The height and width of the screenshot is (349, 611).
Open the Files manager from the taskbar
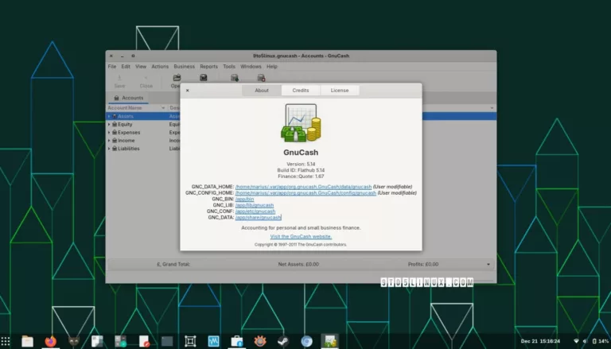pyautogui.click(x=28, y=341)
